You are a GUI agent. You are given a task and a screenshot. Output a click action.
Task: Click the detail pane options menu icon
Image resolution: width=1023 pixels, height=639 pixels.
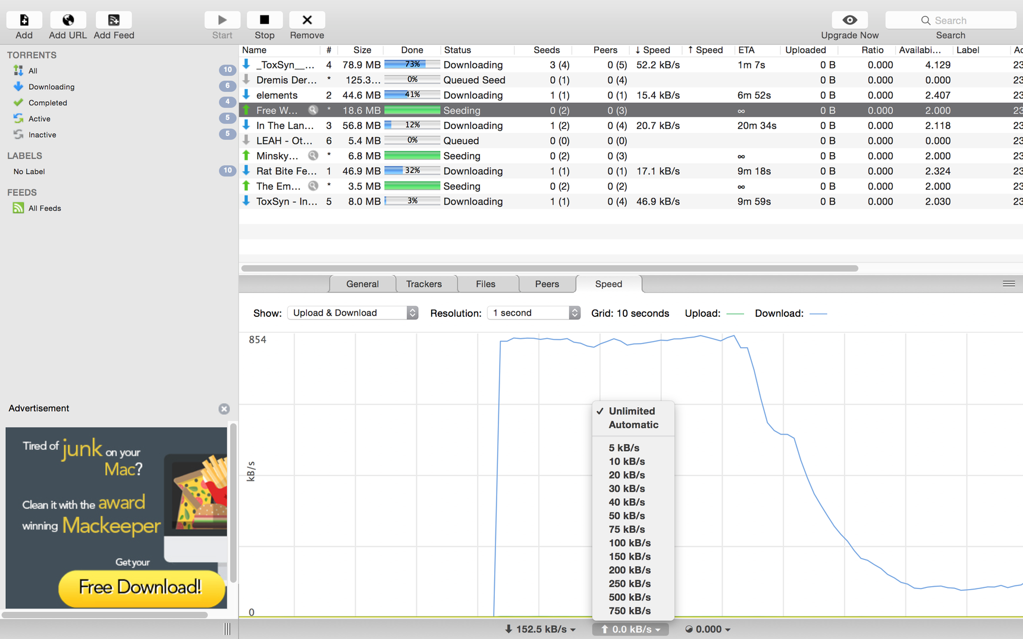(x=1009, y=284)
